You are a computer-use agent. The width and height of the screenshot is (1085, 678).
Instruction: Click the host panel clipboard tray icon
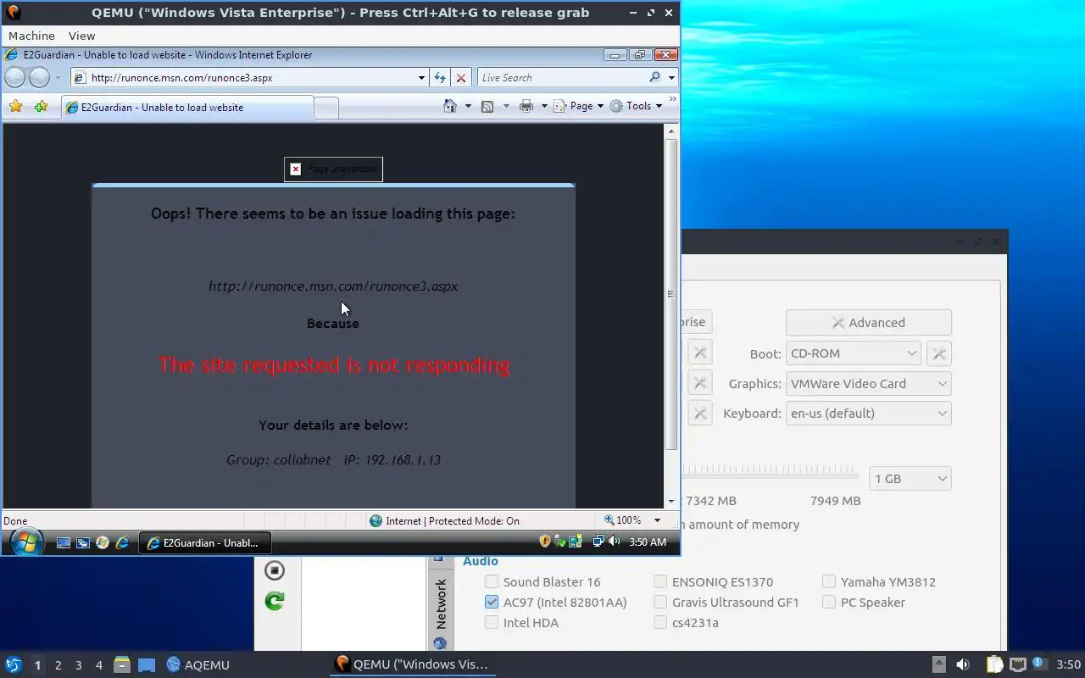pyautogui.click(x=995, y=664)
